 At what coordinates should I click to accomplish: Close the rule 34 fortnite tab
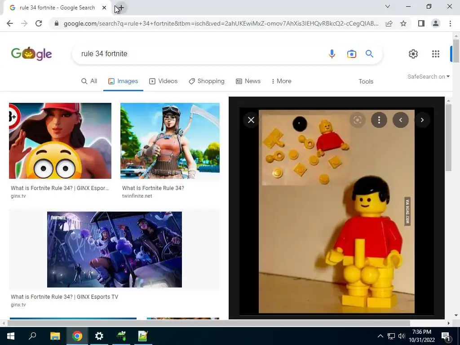[x=104, y=8]
